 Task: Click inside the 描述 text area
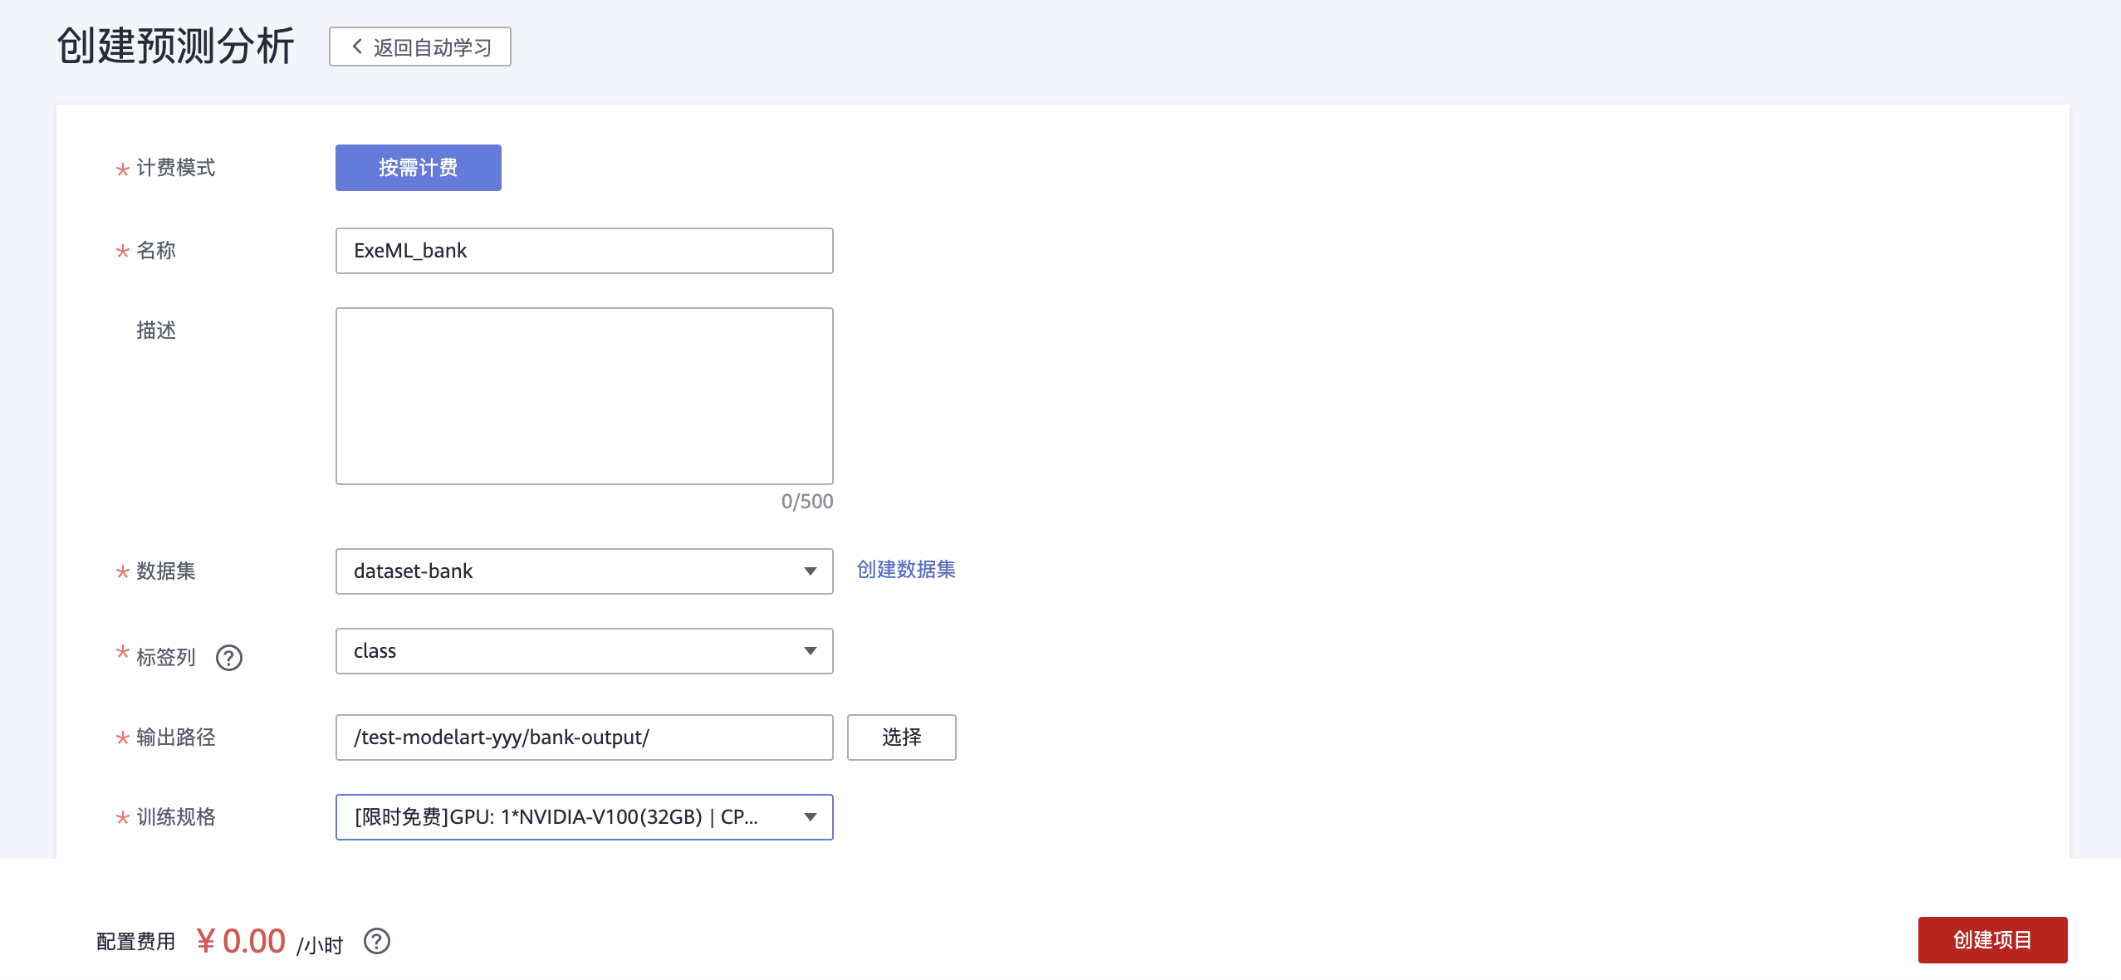point(583,395)
